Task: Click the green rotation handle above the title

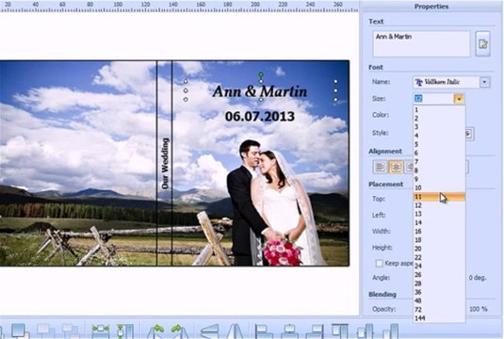Action: 261,74
